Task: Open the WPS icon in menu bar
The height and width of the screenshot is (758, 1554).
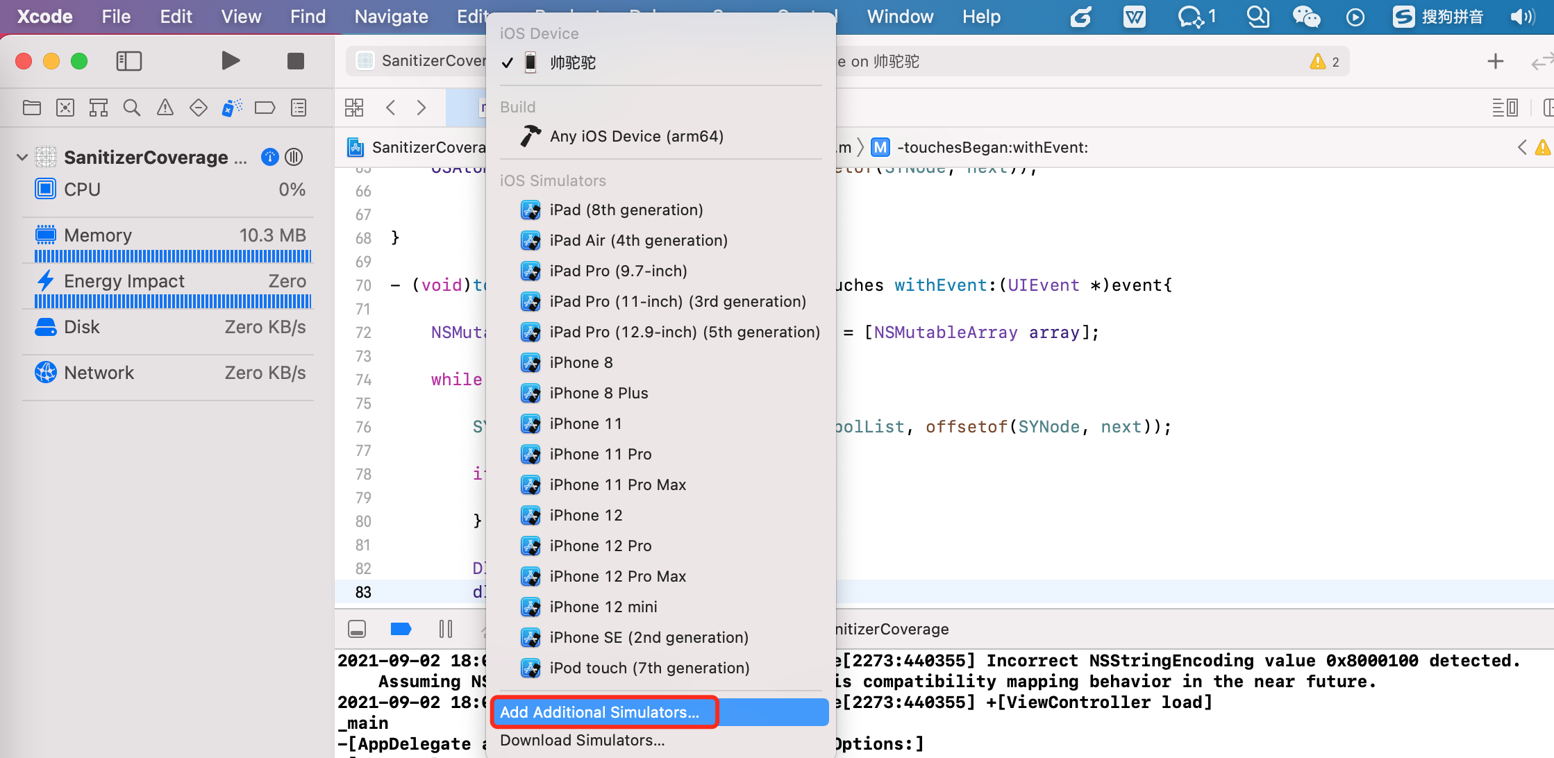Action: pyautogui.click(x=1135, y=17)
